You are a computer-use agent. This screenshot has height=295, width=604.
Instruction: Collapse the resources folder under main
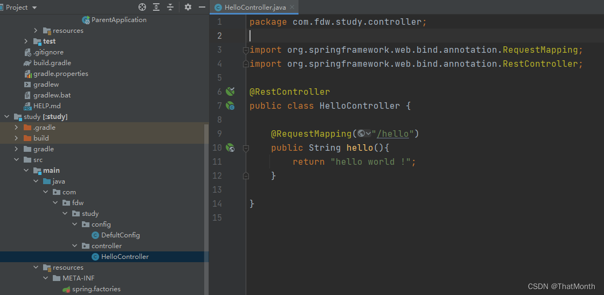pyautogui.click(x=36, y=268)
